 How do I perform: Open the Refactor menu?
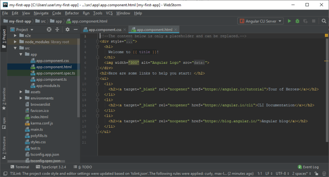coord(72,13)
